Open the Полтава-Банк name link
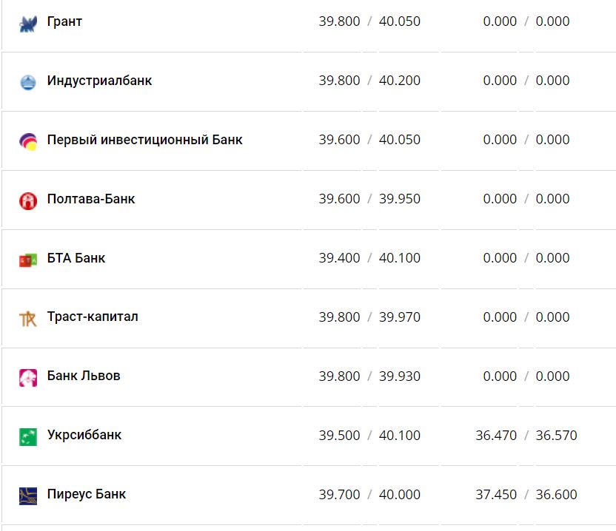616x531 pixels. click(x=91, y=199)
